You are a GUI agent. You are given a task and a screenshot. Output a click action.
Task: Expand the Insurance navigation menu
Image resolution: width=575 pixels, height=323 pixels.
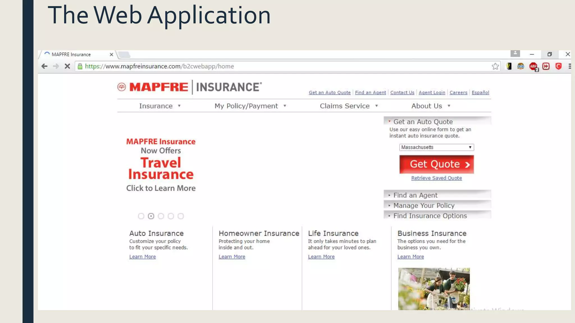click(160, 106)
